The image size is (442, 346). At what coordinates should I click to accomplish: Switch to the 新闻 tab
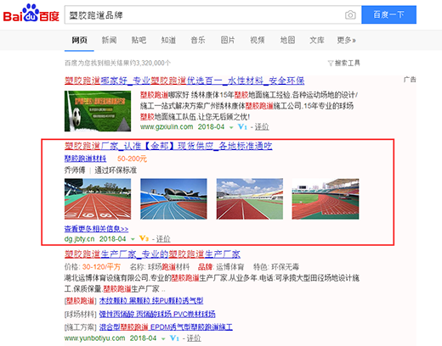(x=110, y=40)
